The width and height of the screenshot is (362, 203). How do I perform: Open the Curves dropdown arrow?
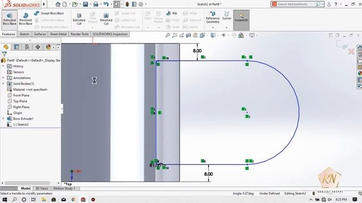point(226,28)
